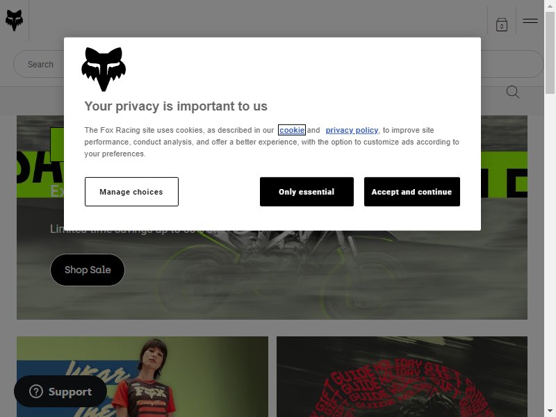Click the scrollbar down arrow
The width and height of the screenshot is (556, 417).
550,411
